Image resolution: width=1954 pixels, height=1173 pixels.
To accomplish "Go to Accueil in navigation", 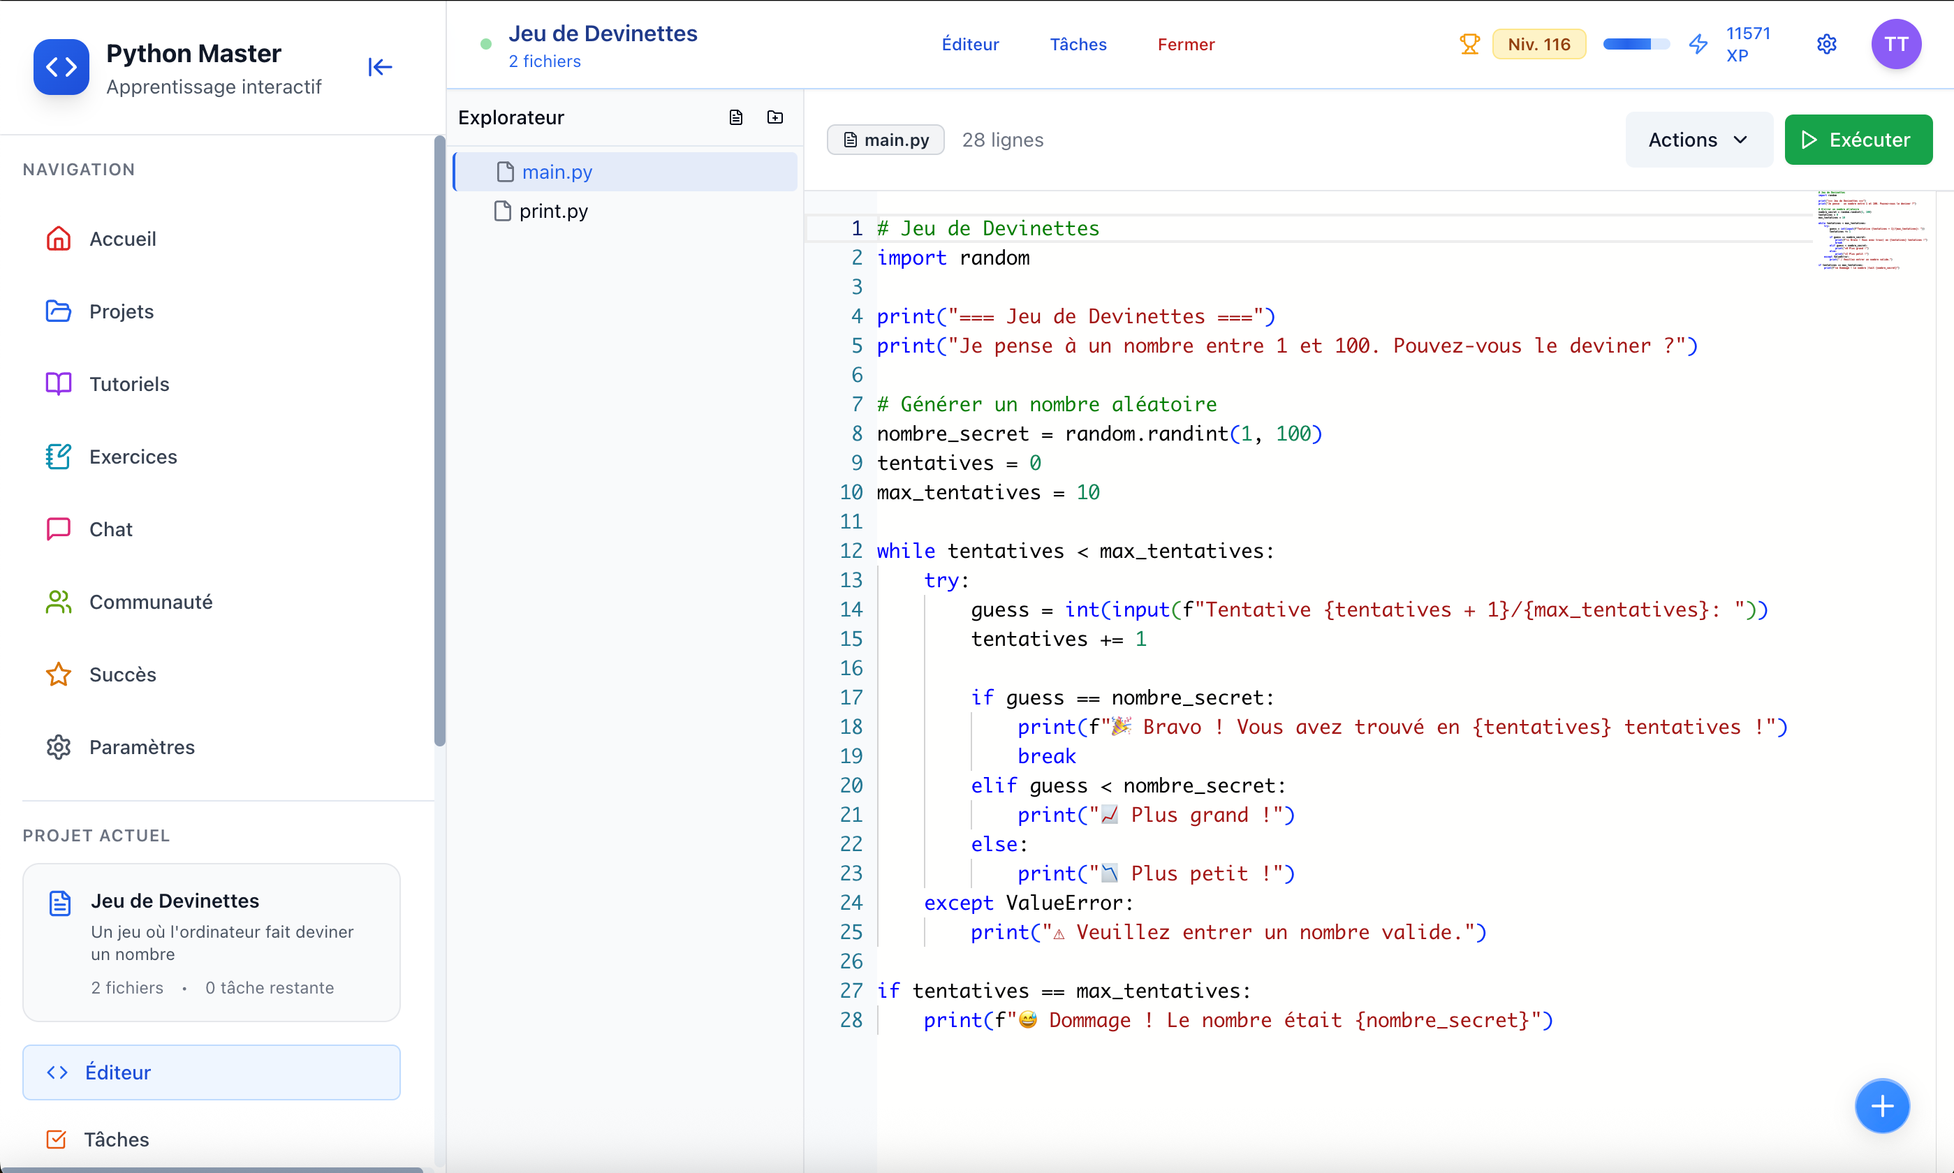I will [211, 239].
